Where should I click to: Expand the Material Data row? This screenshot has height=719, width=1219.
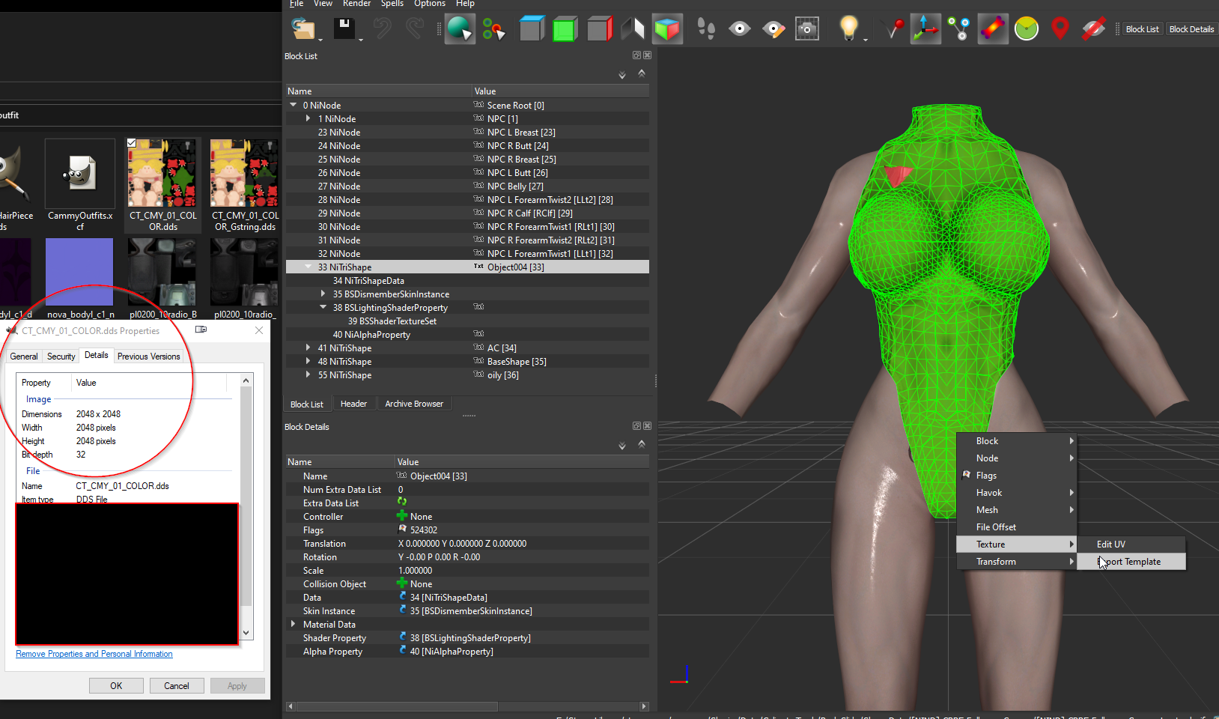(x=293, y=624)
